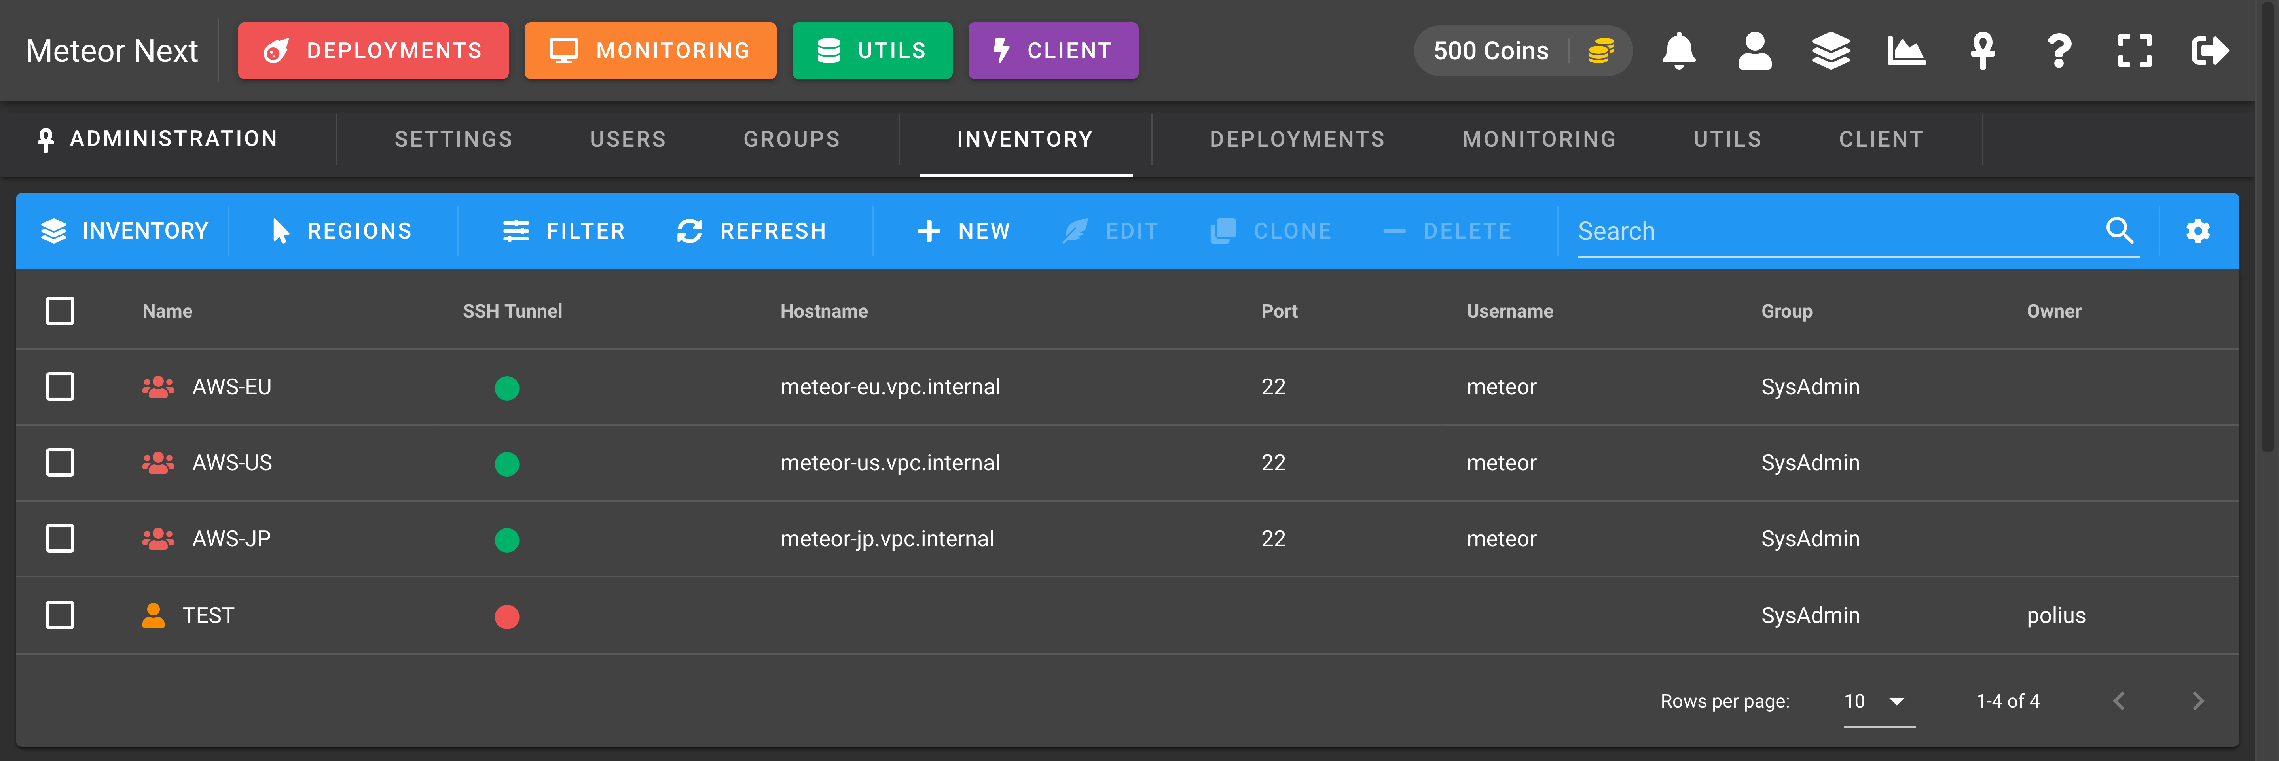Sort by Name column header

click(x=167, y=311)
